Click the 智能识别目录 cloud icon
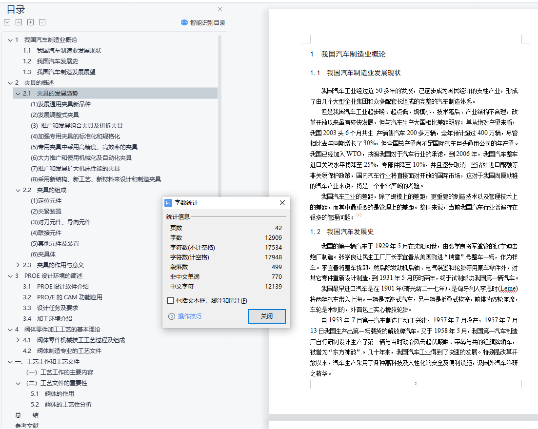The image size is (538, 429). click(x=184, y=22)
